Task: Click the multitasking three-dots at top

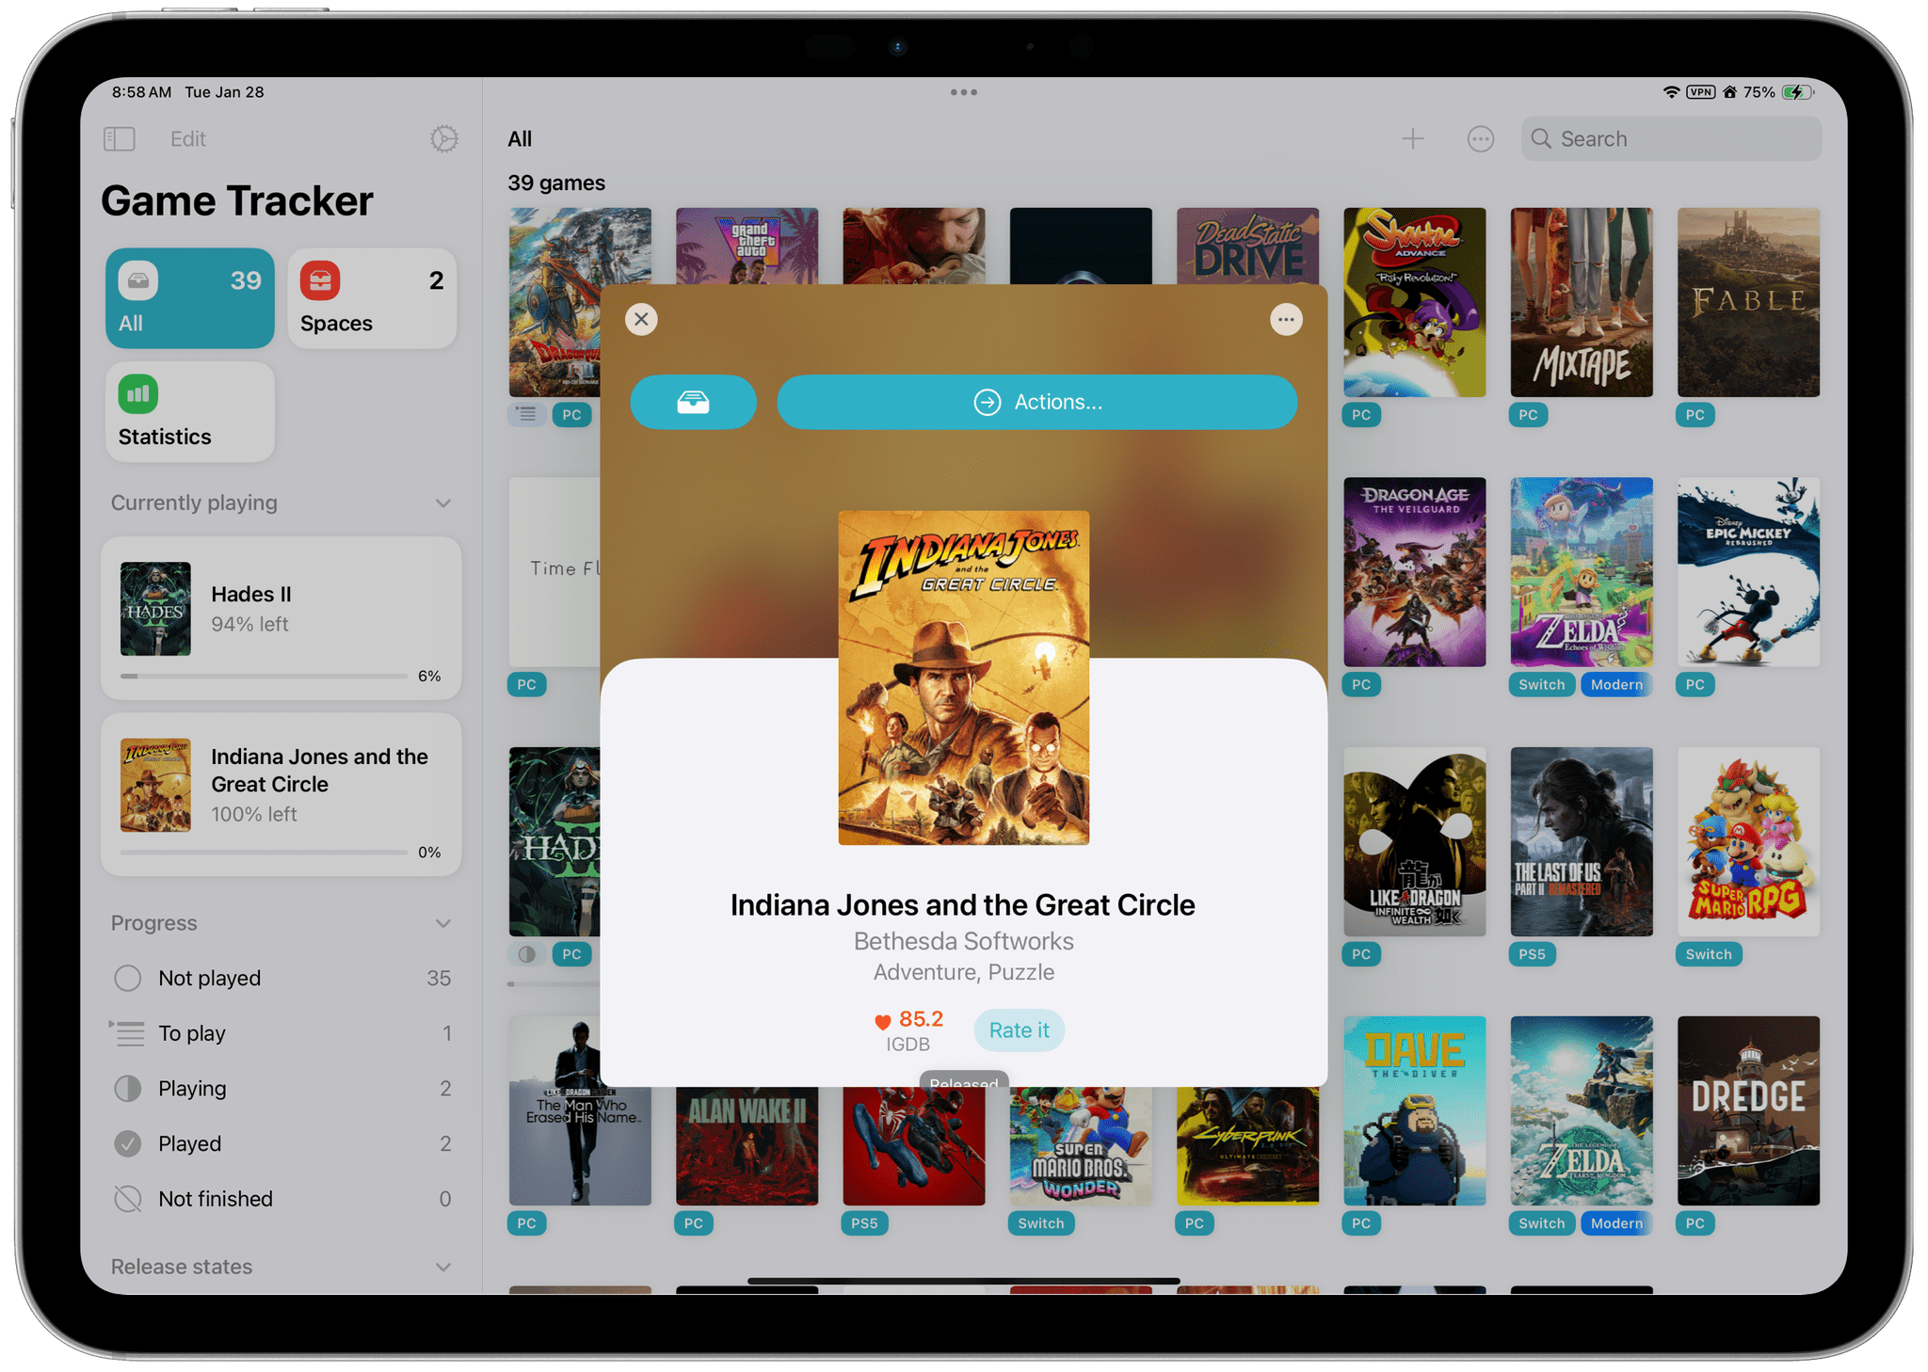Action: (x=963, y=92)
